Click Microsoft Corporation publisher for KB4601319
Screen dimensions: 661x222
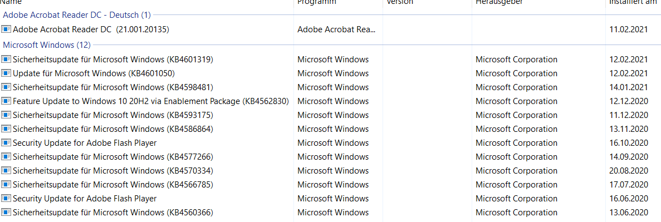point(516,60)
